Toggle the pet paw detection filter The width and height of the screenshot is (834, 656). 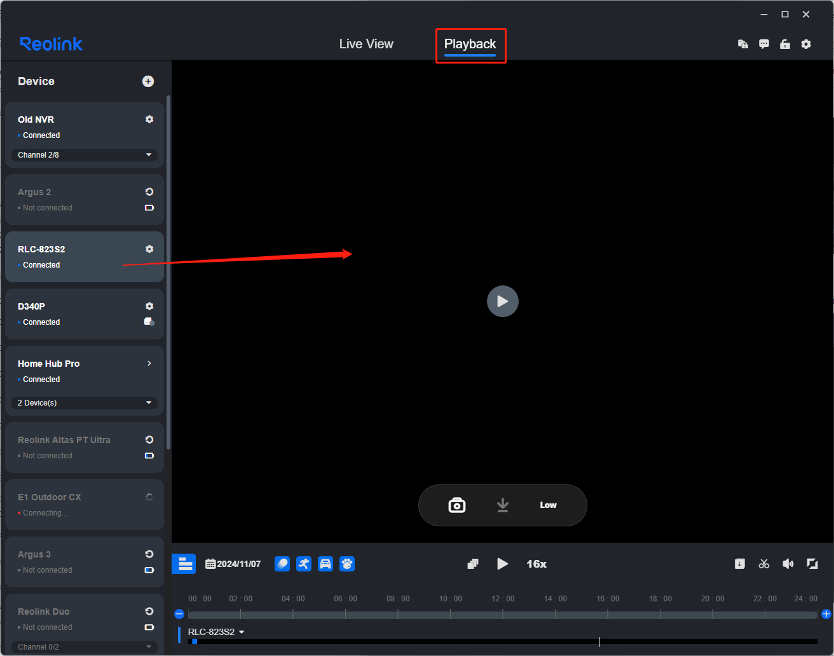[x=347, y=564]
